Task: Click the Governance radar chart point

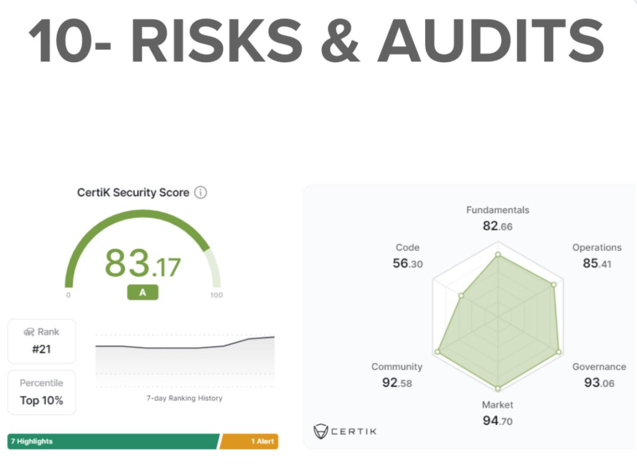Action: click(x=558, y=351)
